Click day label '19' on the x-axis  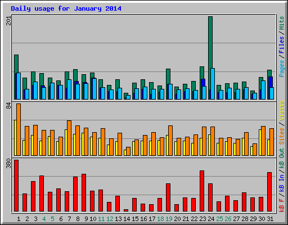click(x=169, y=219)
